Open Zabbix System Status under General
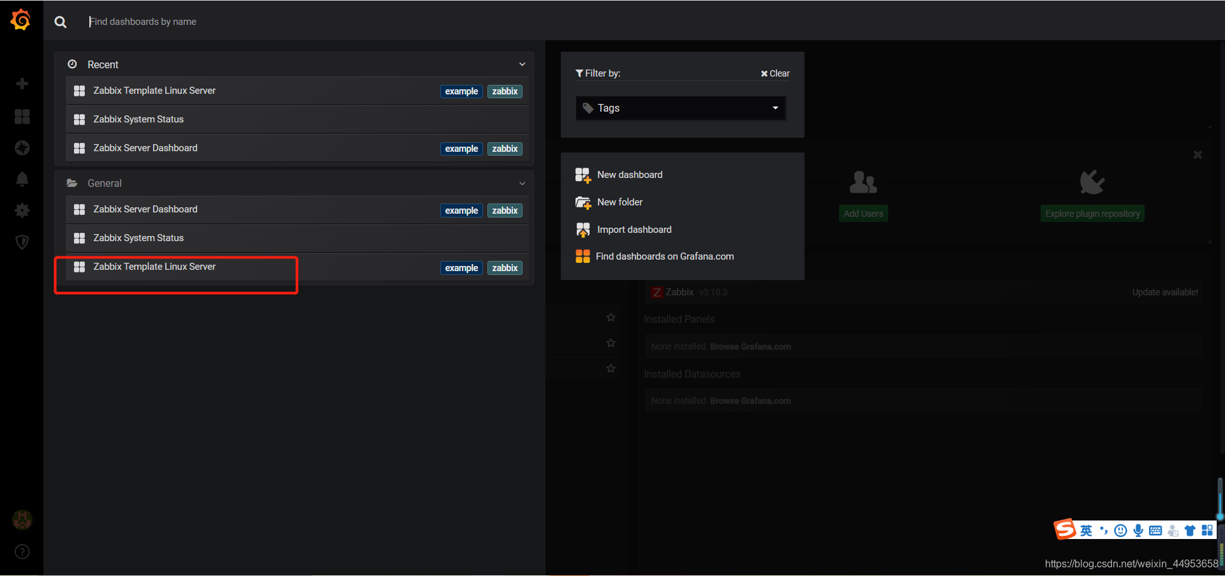 pyautogui.click(x=297, y=238)
